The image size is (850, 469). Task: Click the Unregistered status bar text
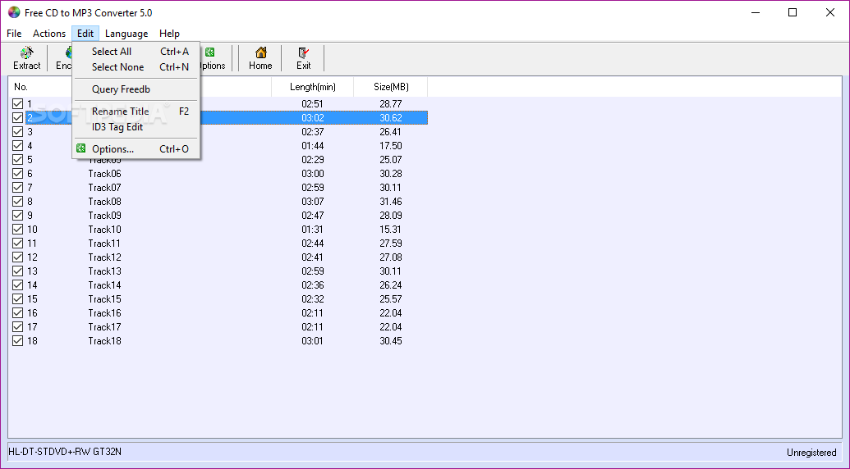click(x=811, y=453)
